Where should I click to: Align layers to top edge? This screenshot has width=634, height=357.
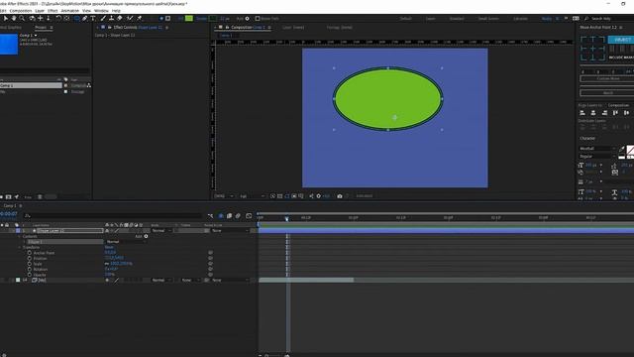(615, 113)
